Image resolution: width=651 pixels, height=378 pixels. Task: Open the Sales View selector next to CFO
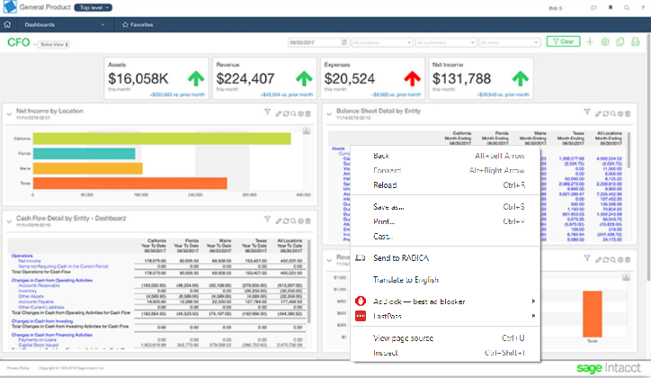point(54,44)
